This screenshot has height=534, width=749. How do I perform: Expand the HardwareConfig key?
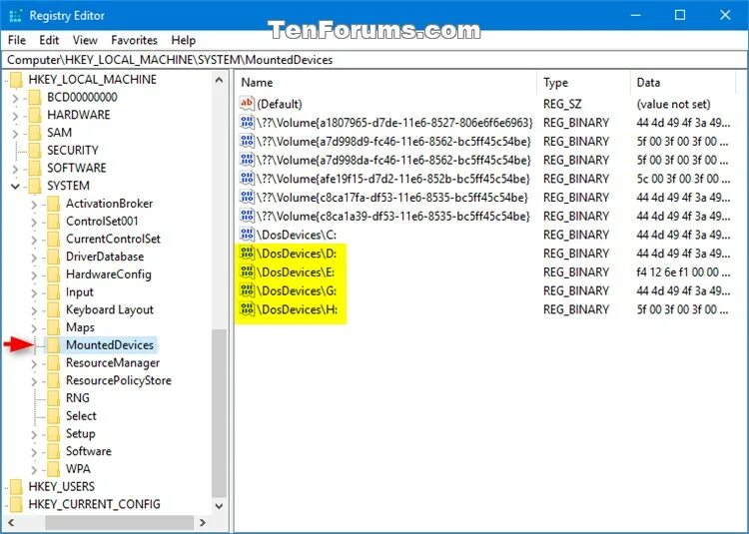pyautogui.click(x=34, y=274)
